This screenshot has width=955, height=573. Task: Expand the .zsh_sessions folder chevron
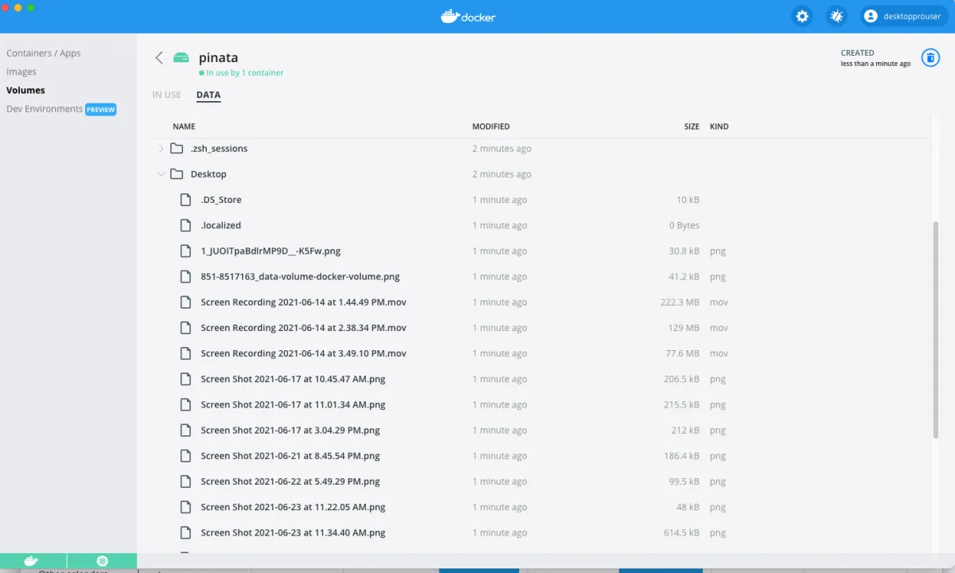161,149
